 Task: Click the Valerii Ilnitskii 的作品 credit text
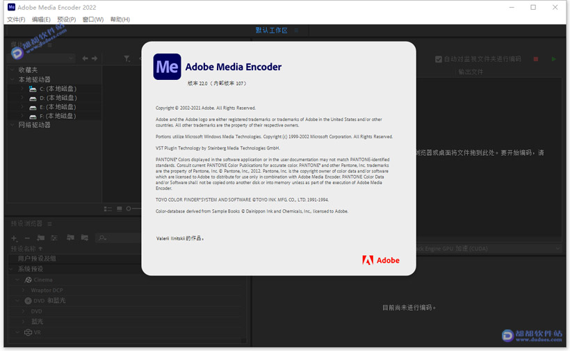[180, 238]
